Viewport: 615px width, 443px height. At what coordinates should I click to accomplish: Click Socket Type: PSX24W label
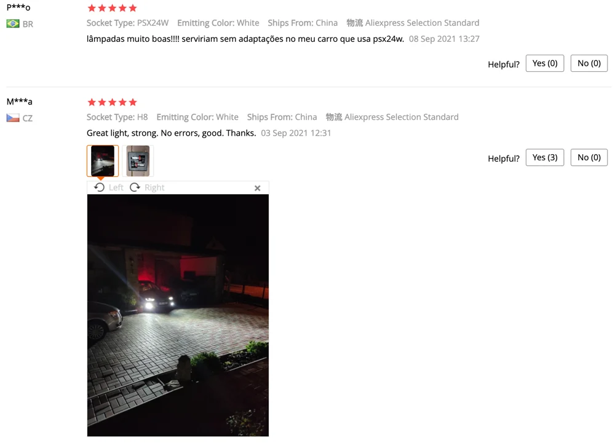tap(127, 23)
